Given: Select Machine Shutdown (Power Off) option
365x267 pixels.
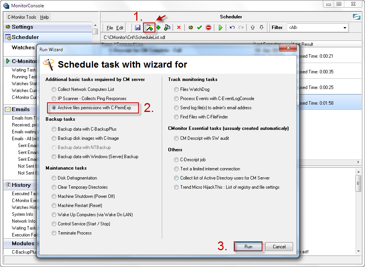Looking at the screenshot, I should pyautogui.click(x=83, y=196).
